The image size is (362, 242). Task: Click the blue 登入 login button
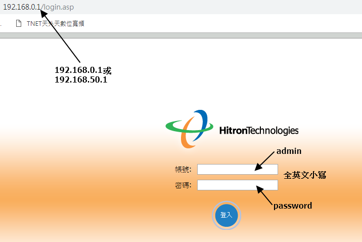point(227,215)
